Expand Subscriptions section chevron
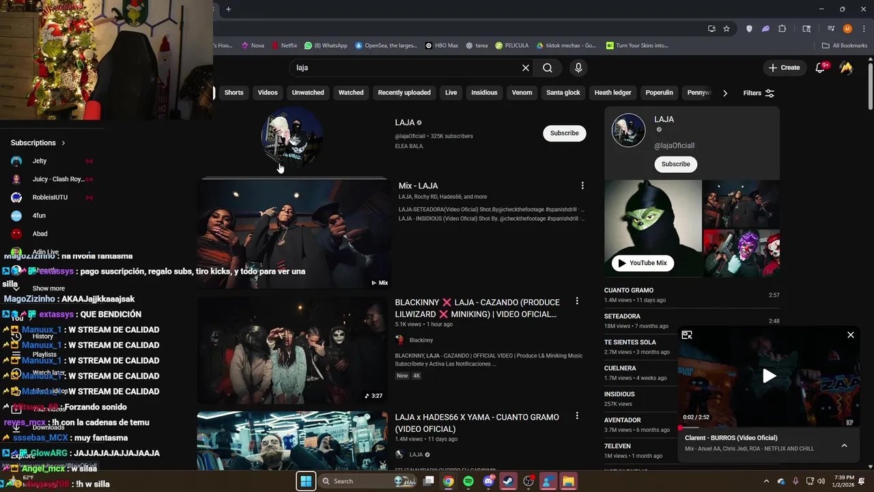Screen dimensions: 874x492 [64, 143]
